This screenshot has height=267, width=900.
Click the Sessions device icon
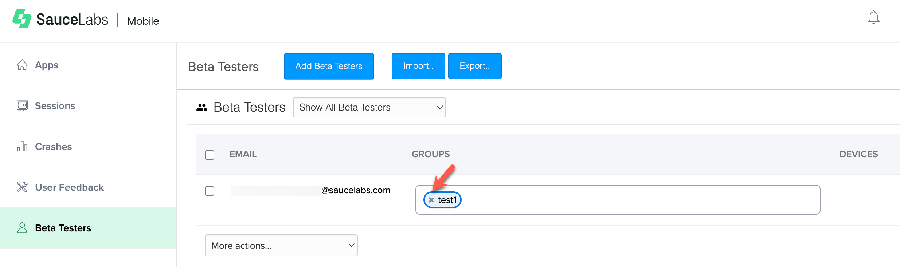coord(22,106)
